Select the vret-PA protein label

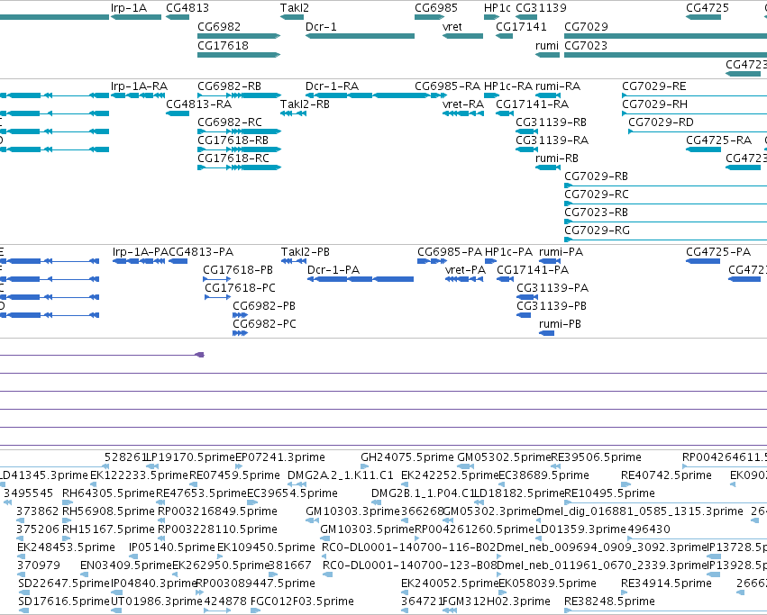coord(465,270)
